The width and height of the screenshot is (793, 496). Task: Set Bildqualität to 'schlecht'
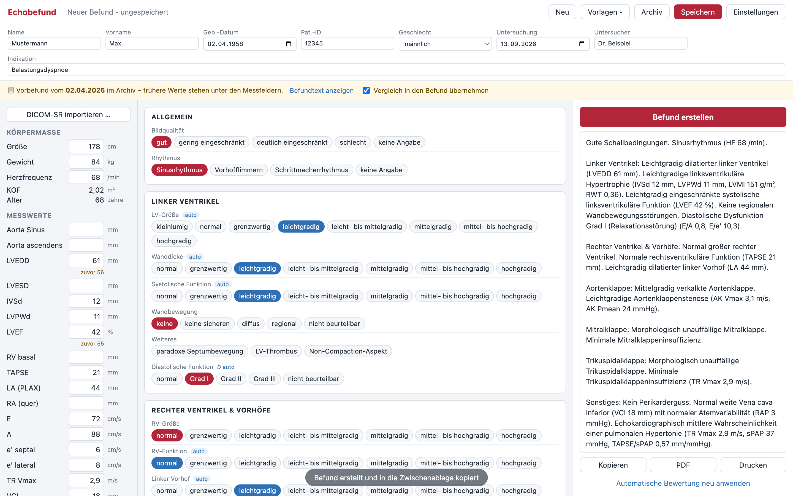tap(353, 142)
